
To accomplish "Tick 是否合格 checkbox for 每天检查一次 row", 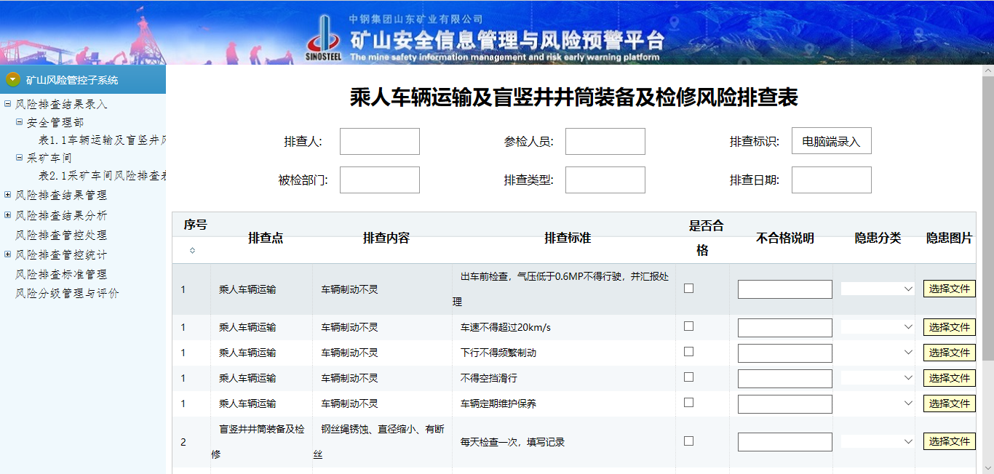I will tap(688, 441).
